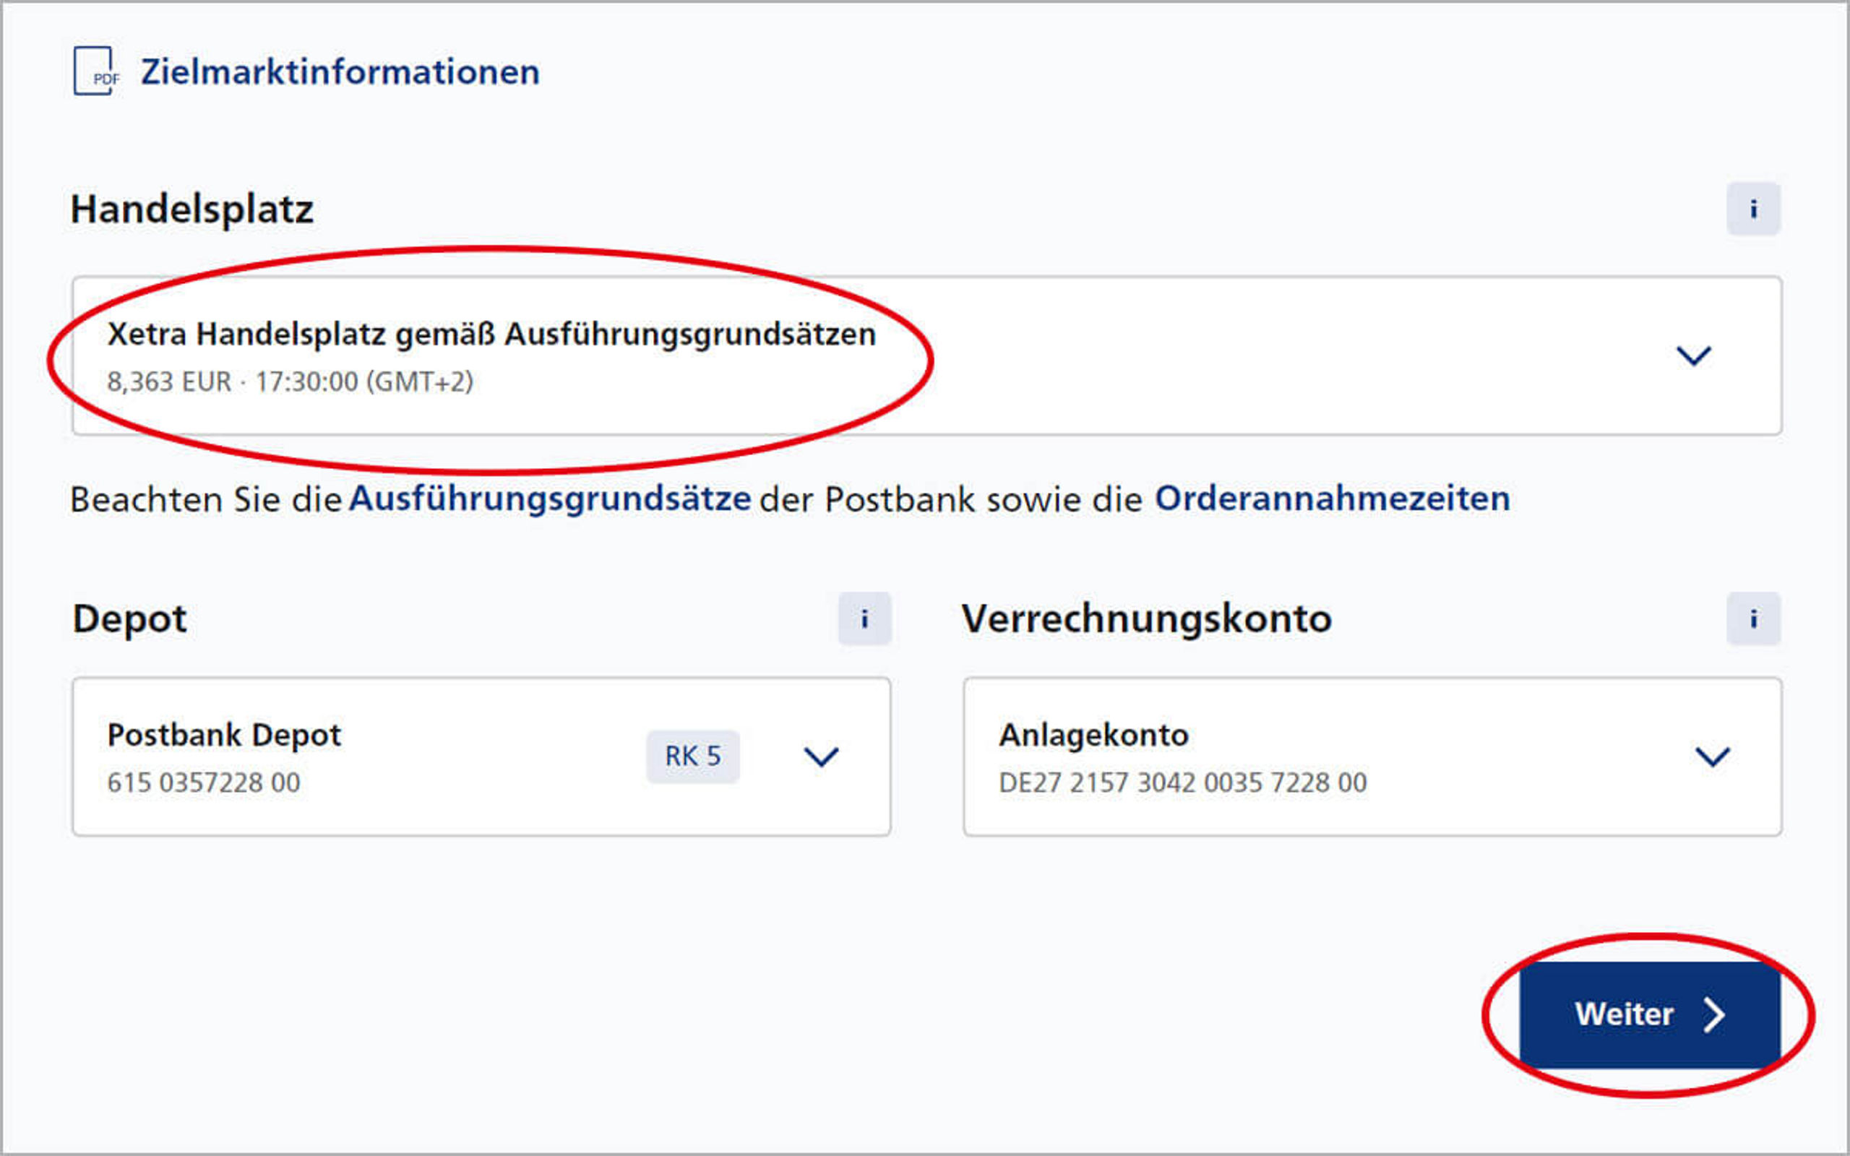Expand the Anlagekonto chevron arrow
Image resolution: width=1850 pixels, height=1156 pixels.
click(x=1713, y=757)
